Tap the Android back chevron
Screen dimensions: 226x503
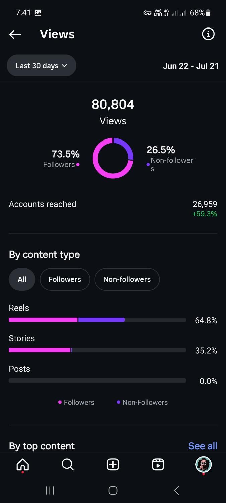[176, 490]
